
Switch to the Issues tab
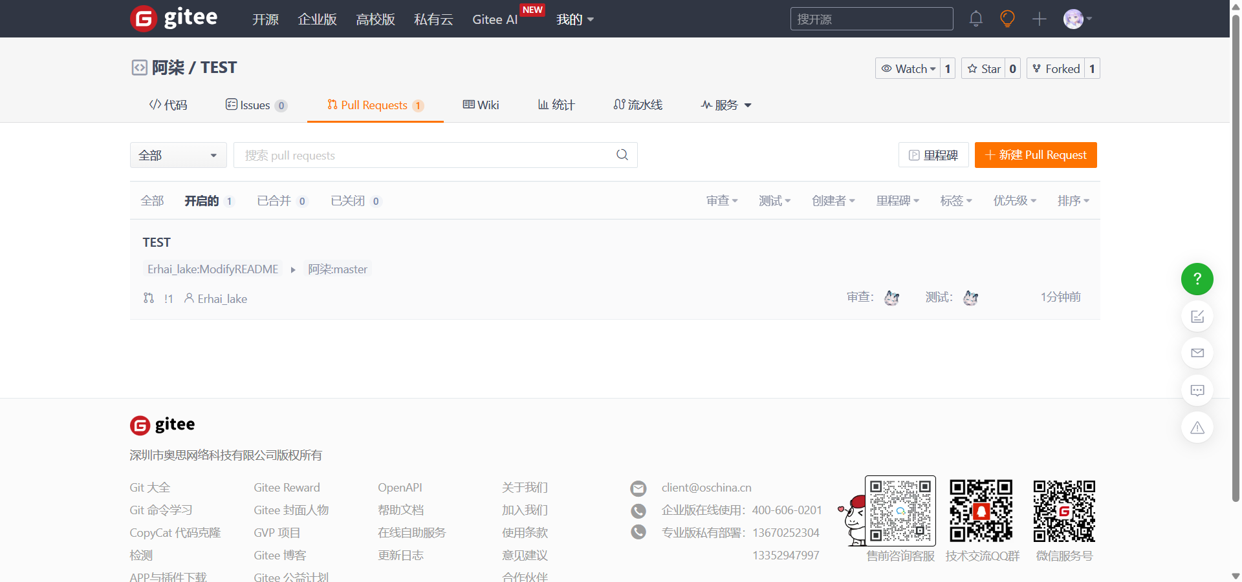256,105
